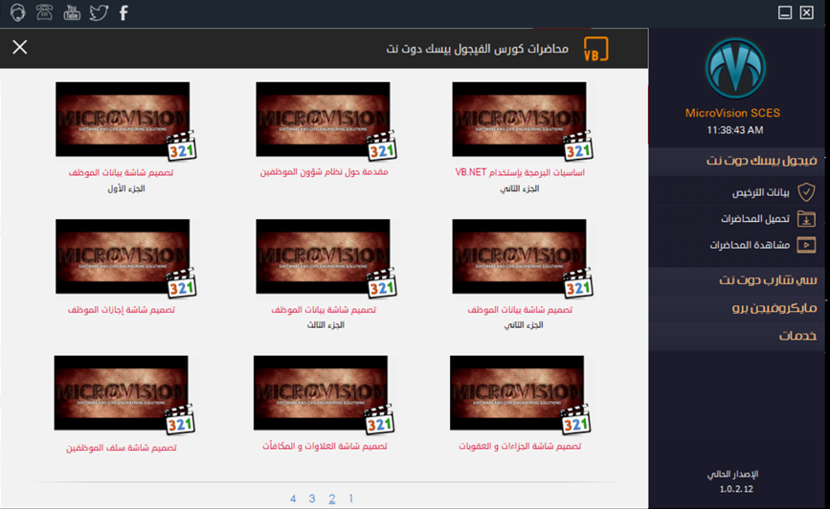This screenshot has height=509, width=830.
Task: Click the clock reading 11:38:43 AM
Action: [x=734, y=130]
